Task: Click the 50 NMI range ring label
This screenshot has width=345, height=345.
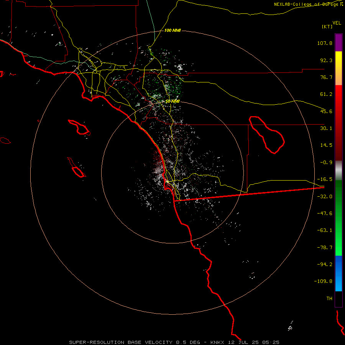Action: pos(172,102)
